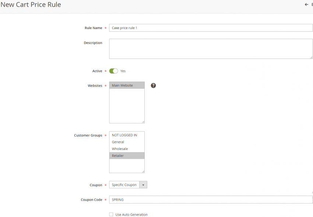
Task: Select Main Website in the Websites list
Action: [127, 85]
